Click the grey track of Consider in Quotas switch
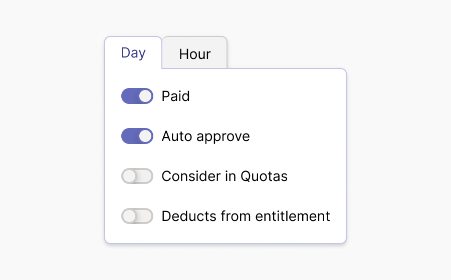This screenshot has height=280, width=451. [x=145, y=176]
